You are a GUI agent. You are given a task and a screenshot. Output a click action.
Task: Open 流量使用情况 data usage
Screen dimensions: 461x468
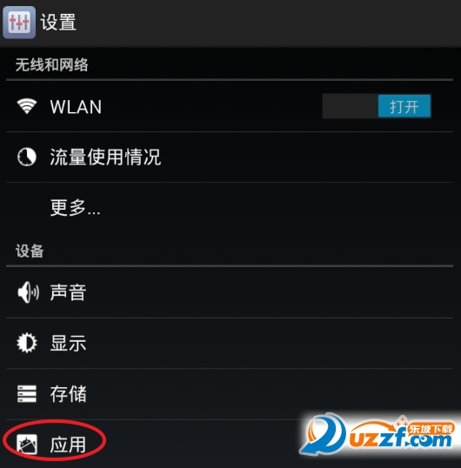click(230, 157)
